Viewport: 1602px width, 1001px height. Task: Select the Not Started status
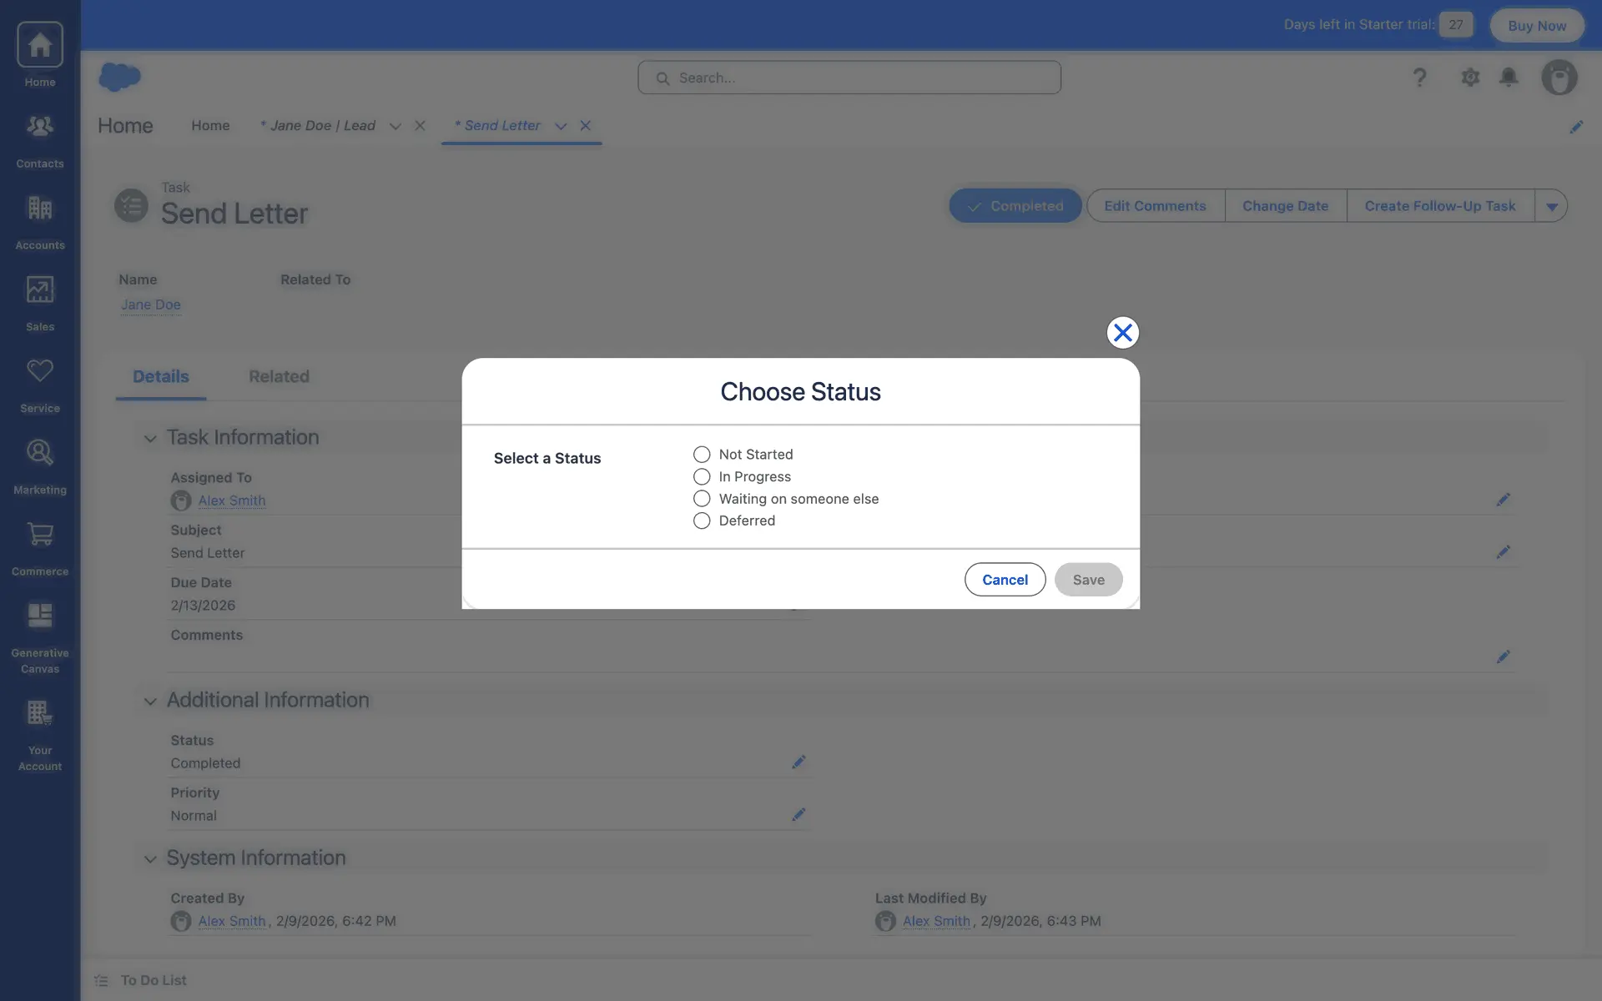pos(702,455)
